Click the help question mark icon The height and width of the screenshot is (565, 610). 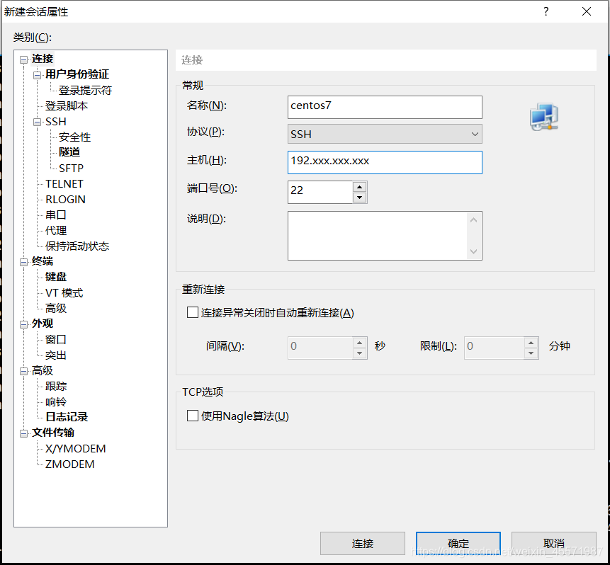[x=546, y=11]
